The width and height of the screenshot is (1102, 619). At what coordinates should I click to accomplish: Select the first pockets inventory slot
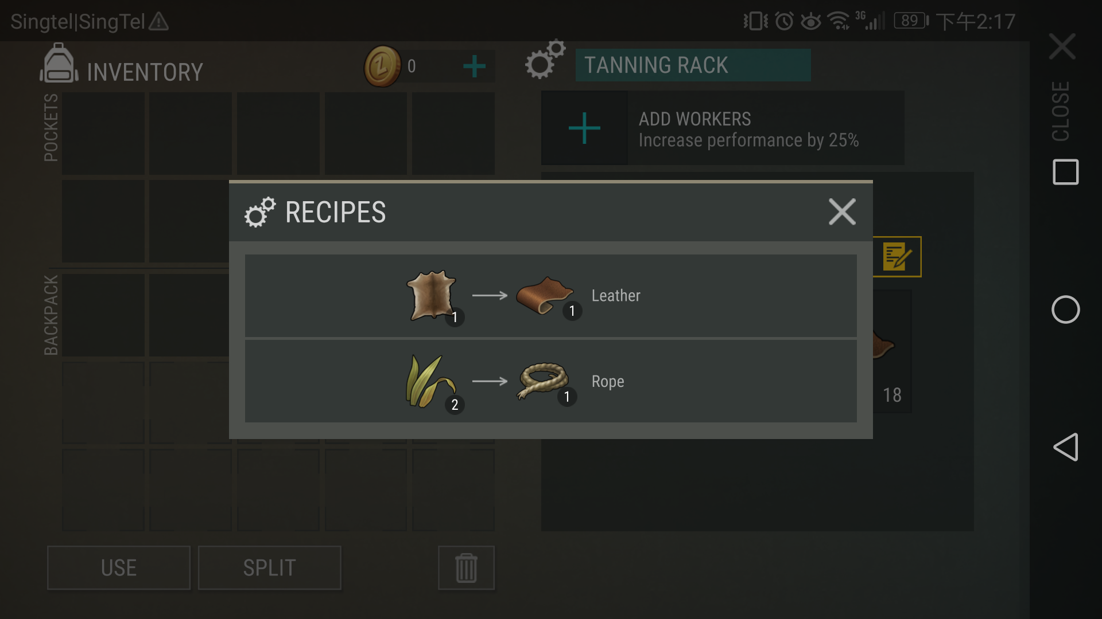103,134
